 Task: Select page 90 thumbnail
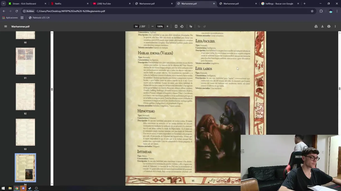coord(25,35)
